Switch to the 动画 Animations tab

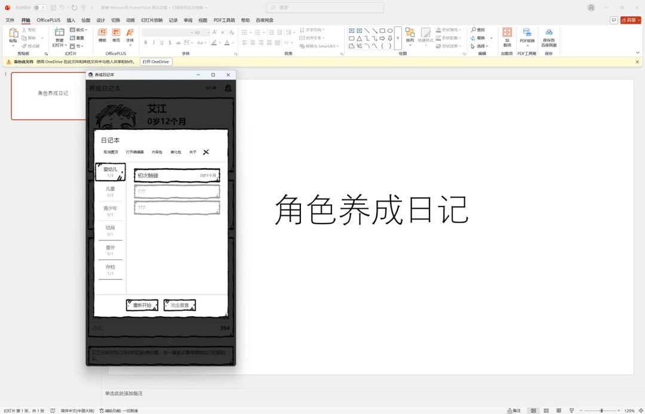pyautogui.click(x=130, y=20)
